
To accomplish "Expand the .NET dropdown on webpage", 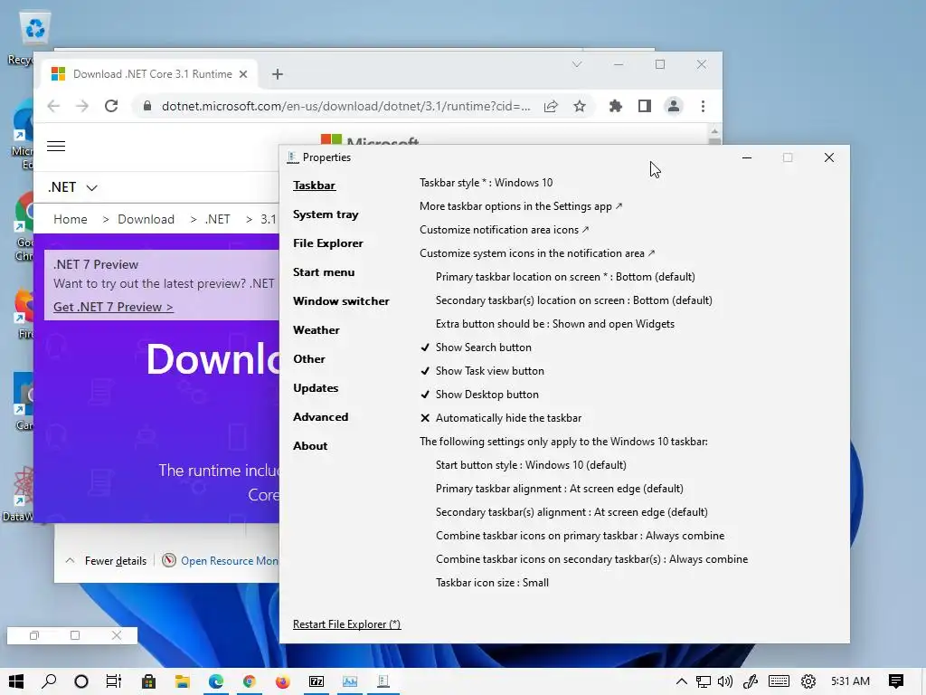I will click(x=72, y=187).
